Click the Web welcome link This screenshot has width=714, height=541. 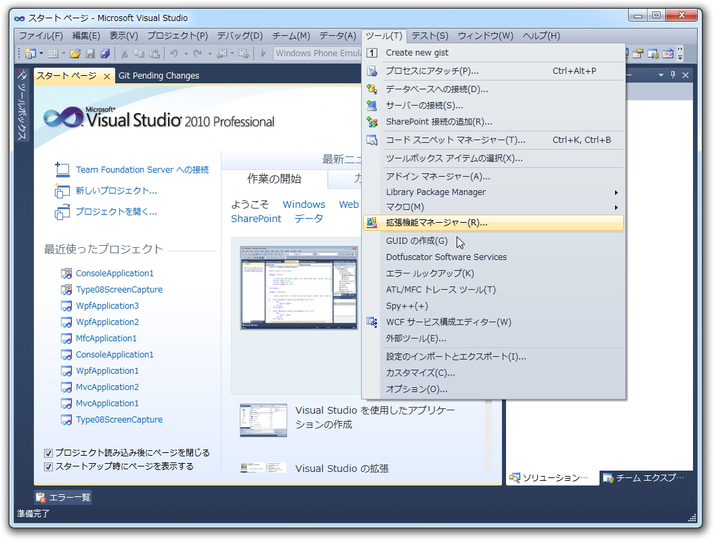click(x=349, y=204)
